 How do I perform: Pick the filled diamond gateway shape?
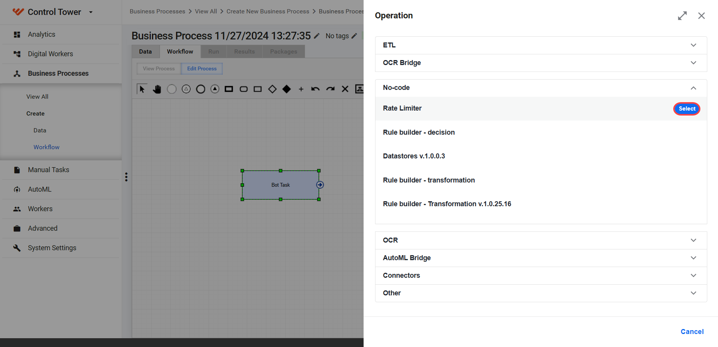coord(287,89)
